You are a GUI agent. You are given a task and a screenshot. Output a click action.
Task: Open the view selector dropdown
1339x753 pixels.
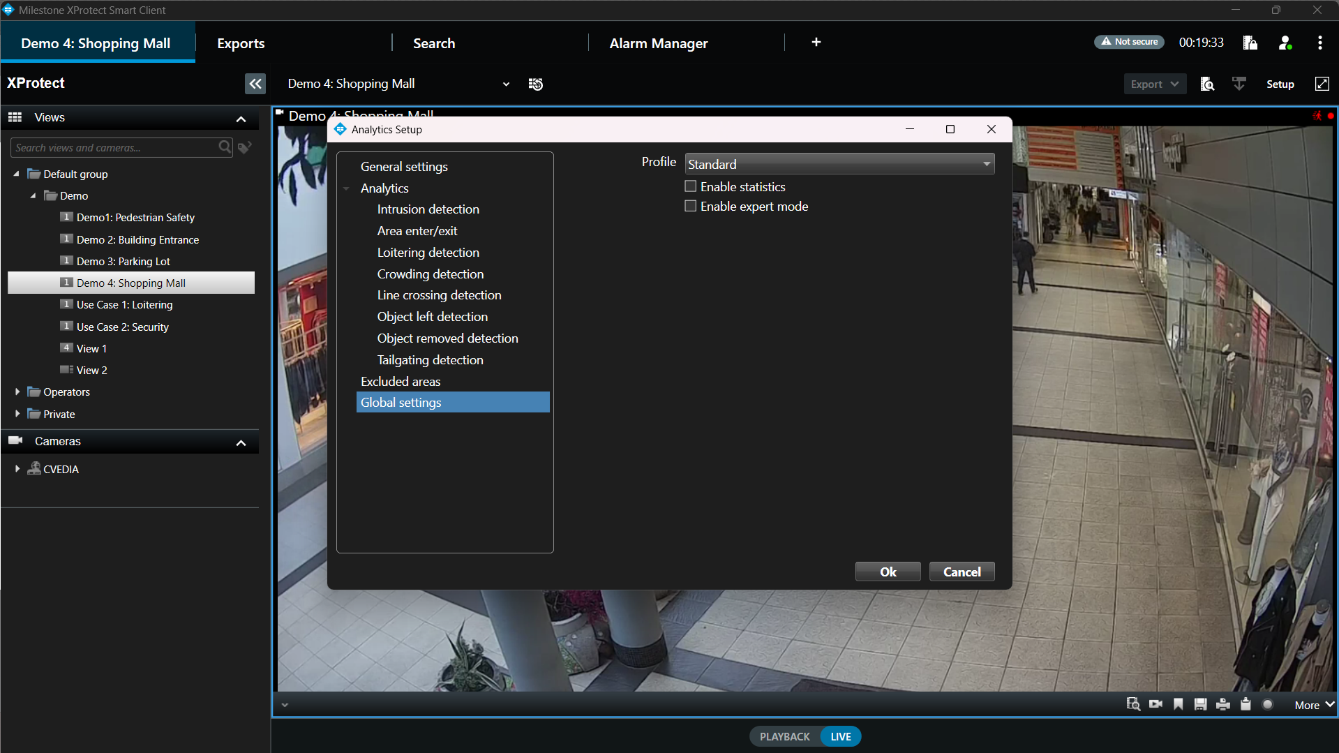pyautogui.click(x=506, y=84)
